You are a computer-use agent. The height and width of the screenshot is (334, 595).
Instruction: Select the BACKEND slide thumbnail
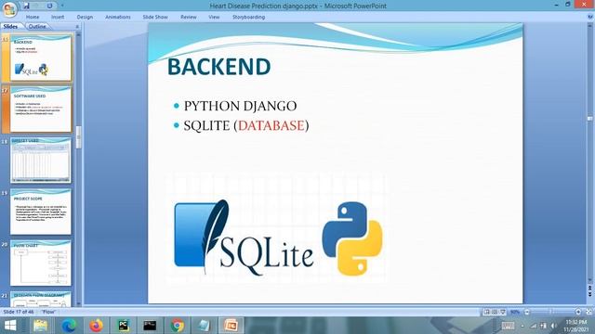(x=41, y=58)
